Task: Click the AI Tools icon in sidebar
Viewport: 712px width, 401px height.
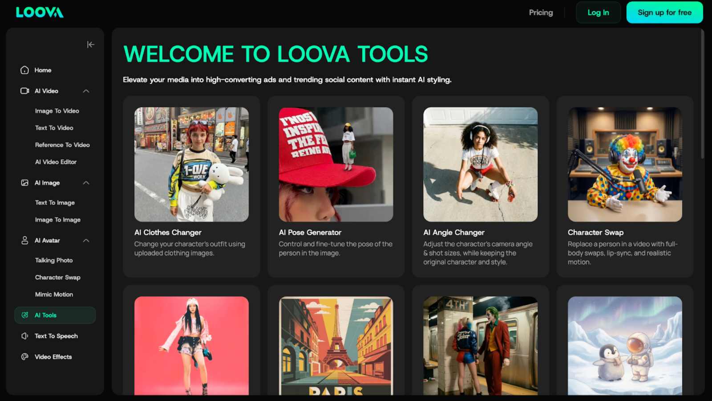Action: click(24, 315)
